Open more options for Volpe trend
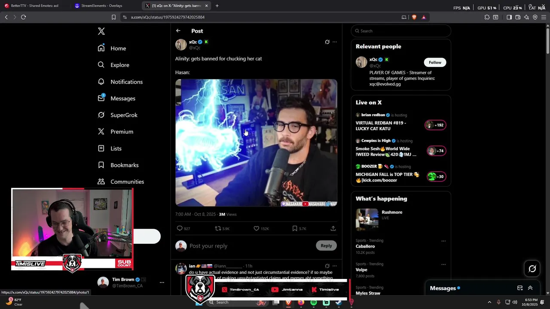550x309 pixels. pos(443,264)
